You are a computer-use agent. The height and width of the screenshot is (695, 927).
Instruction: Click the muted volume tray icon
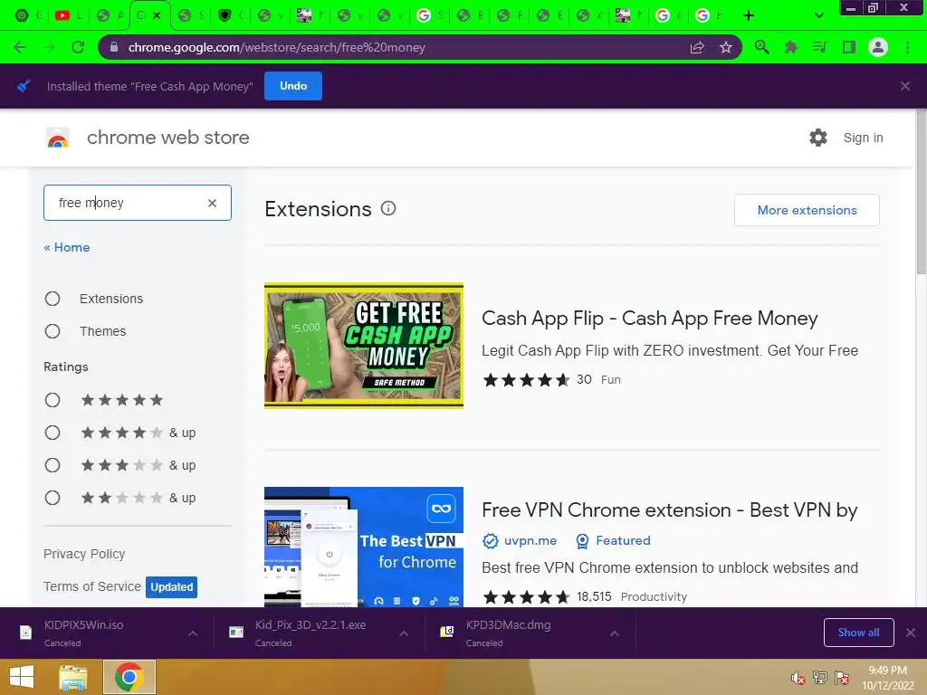point(798,678)
